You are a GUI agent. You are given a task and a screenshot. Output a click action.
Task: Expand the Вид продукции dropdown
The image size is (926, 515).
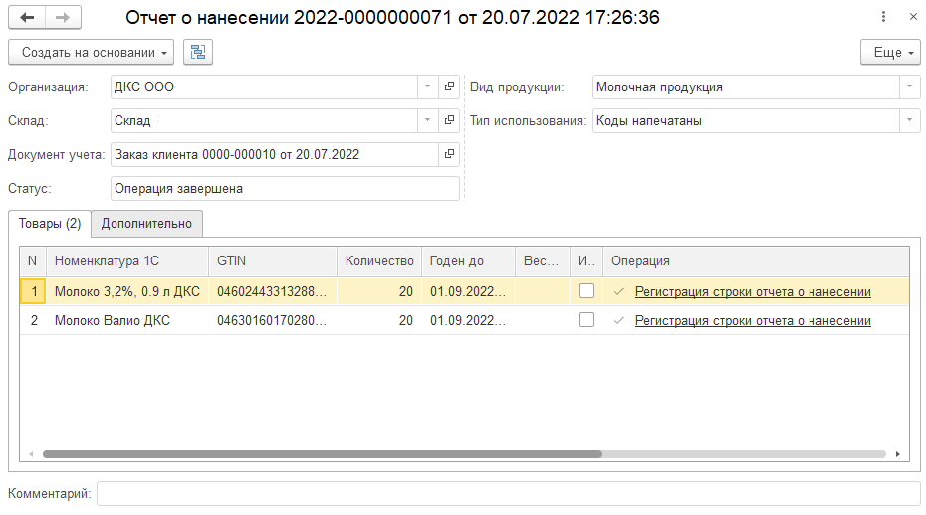coord(909,86)
